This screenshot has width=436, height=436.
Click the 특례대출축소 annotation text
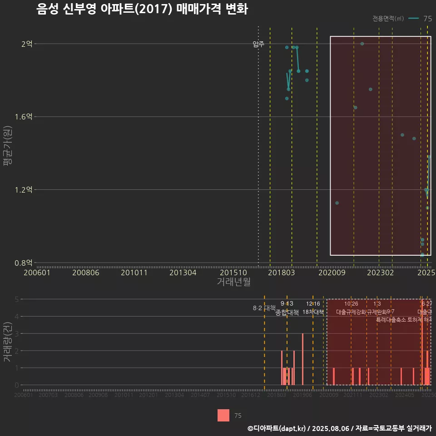pyautogui.click(x=391, y=320)
